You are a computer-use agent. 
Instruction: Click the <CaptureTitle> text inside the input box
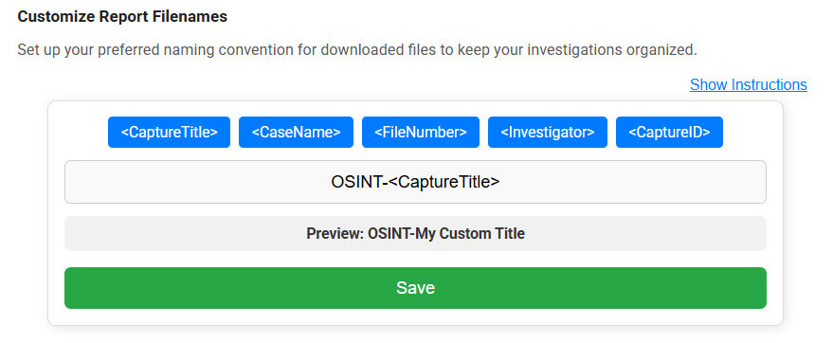click(x=444, y=182)
